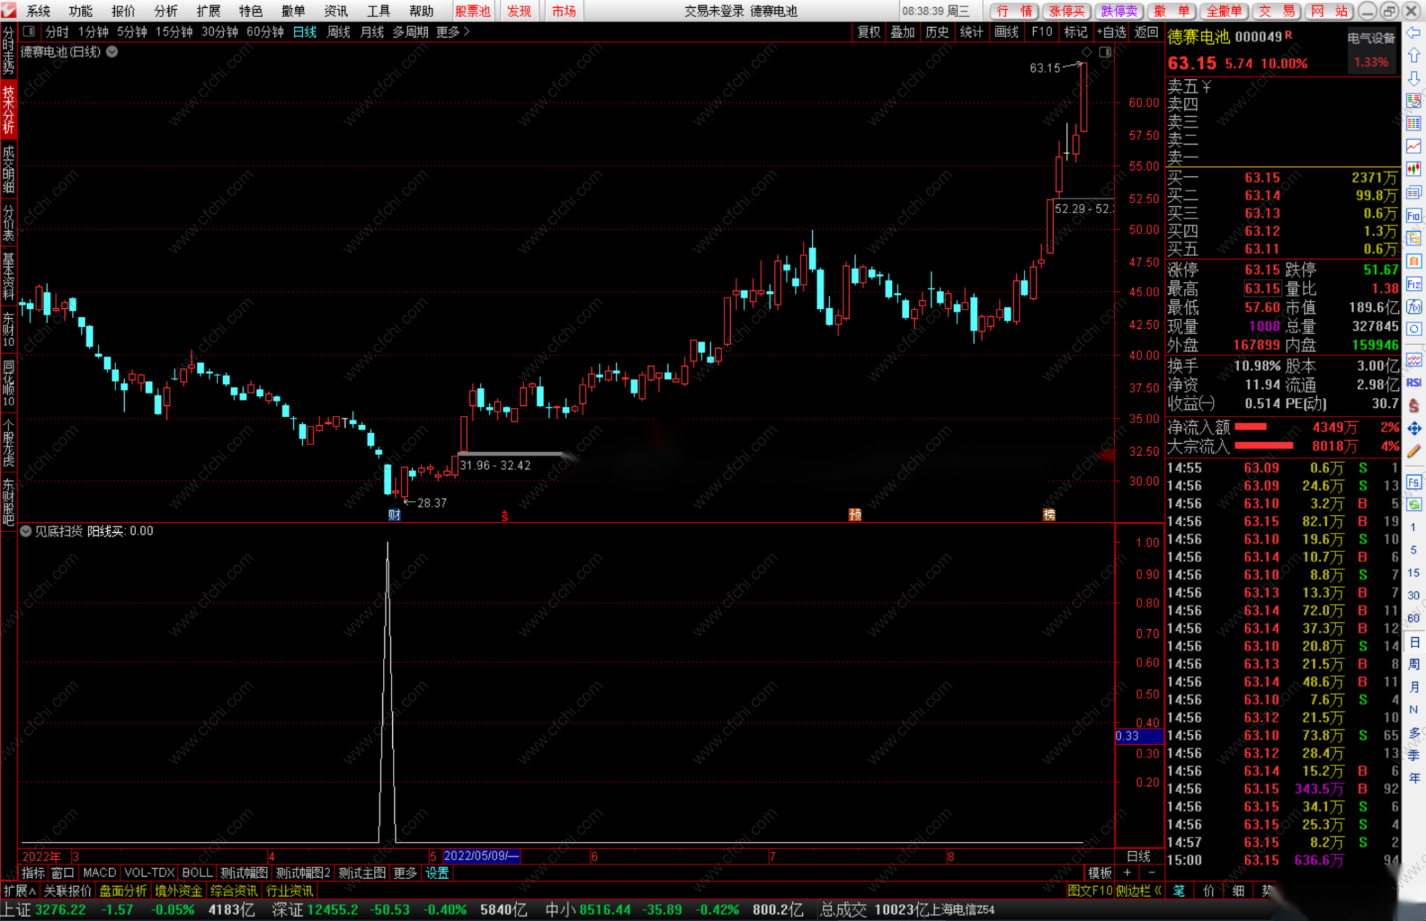Image resolution: width=1426 pixels, height=921 pixels.
Task: Select the pencil drawing tool icon
Action: tap(1414, 452)
